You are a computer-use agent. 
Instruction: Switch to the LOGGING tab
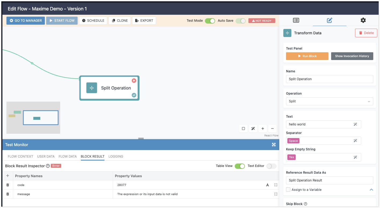pos(116,157)
